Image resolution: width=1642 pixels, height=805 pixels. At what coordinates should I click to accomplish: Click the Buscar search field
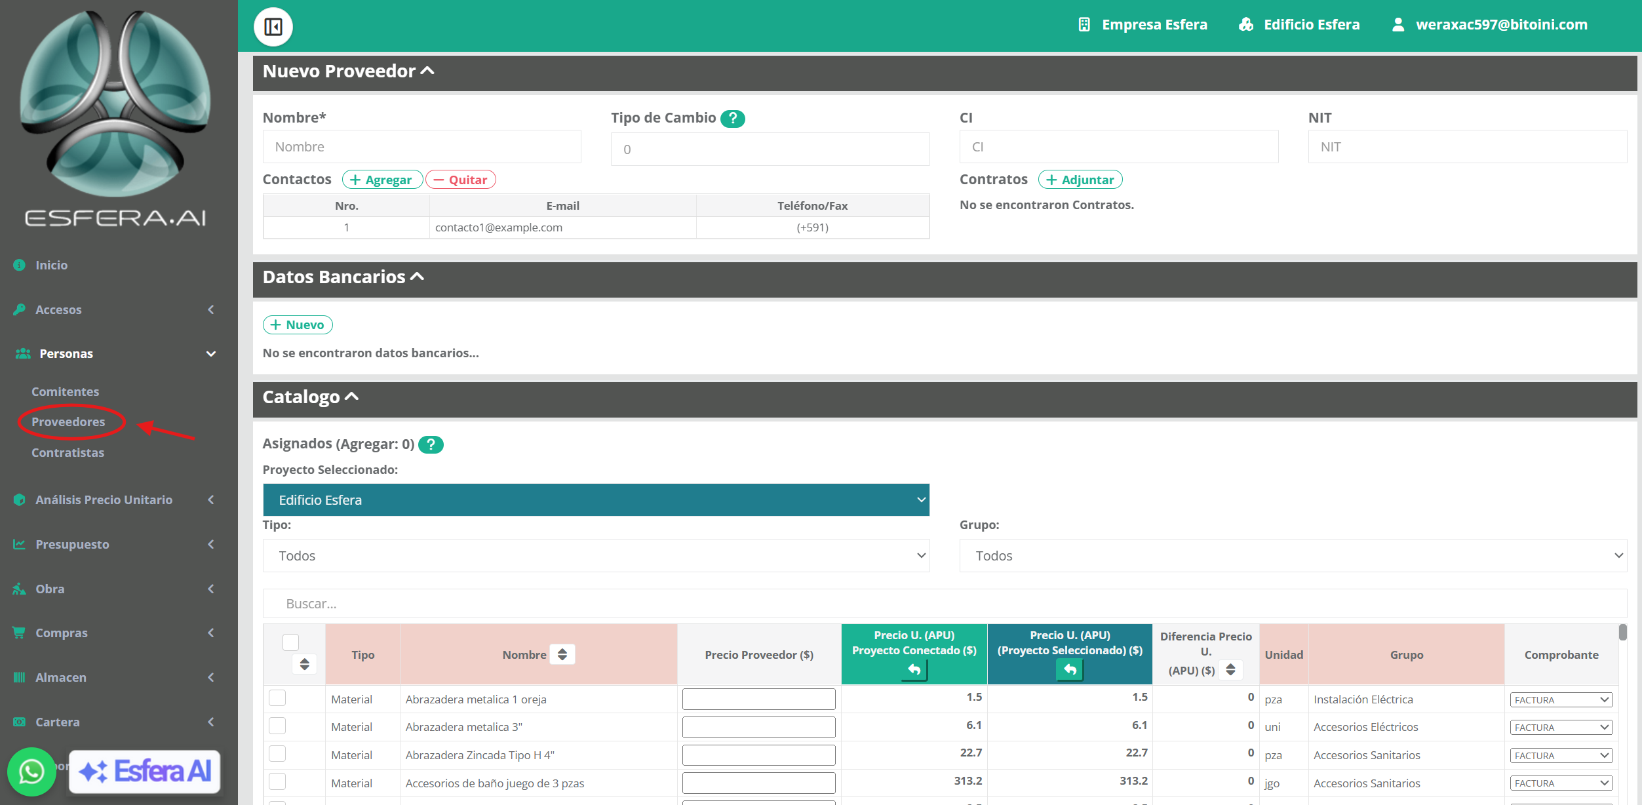pyautogui.click(x=945, y=604)
